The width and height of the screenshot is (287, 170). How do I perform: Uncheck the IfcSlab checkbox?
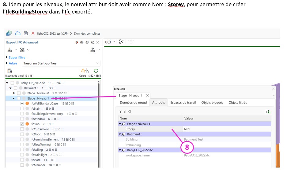click(x=22, y=124)
